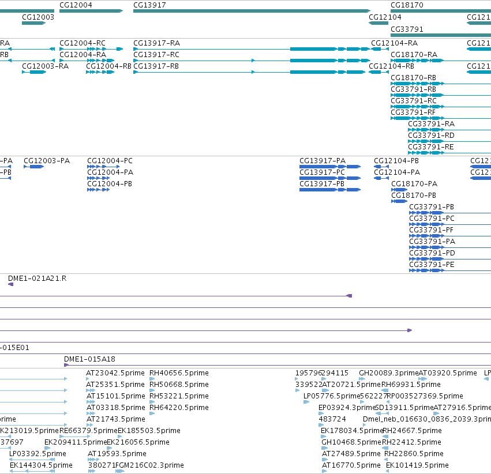Click protein label CG12003-PA
The height and width of the screenshot is (474, 491).
click(47, 161)
